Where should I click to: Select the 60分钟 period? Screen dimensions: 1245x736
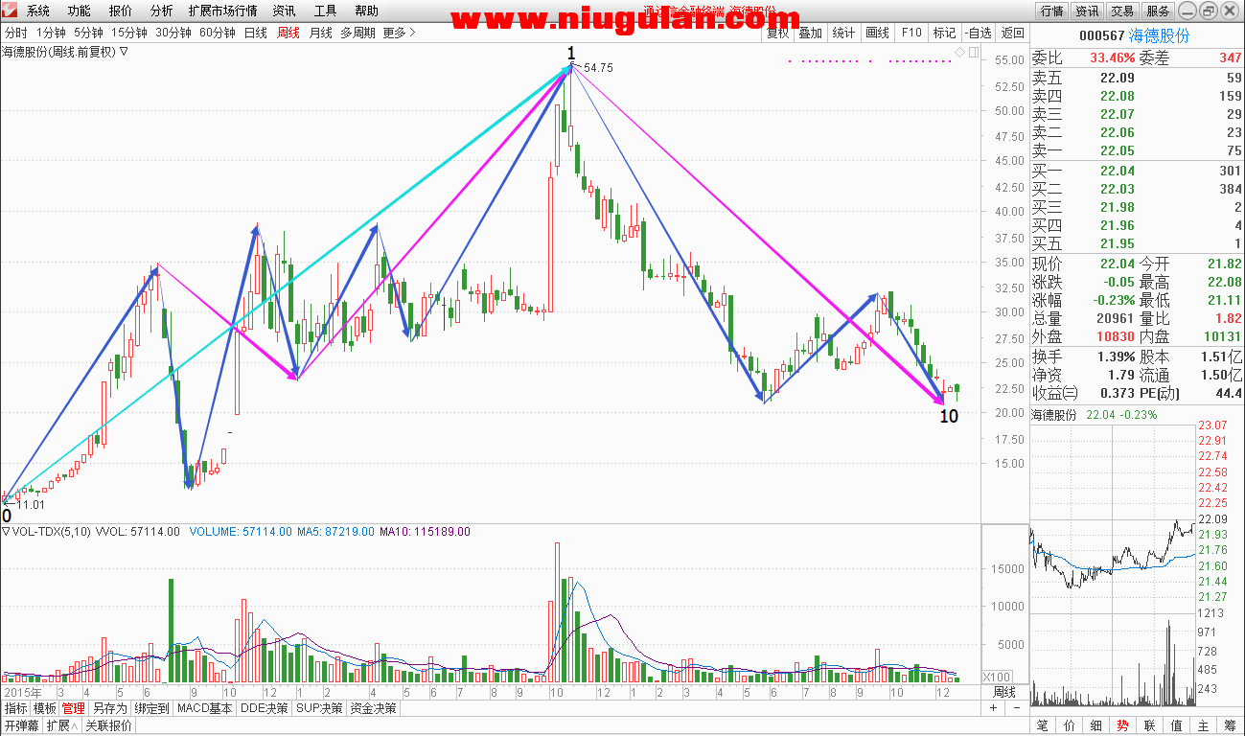218,33
